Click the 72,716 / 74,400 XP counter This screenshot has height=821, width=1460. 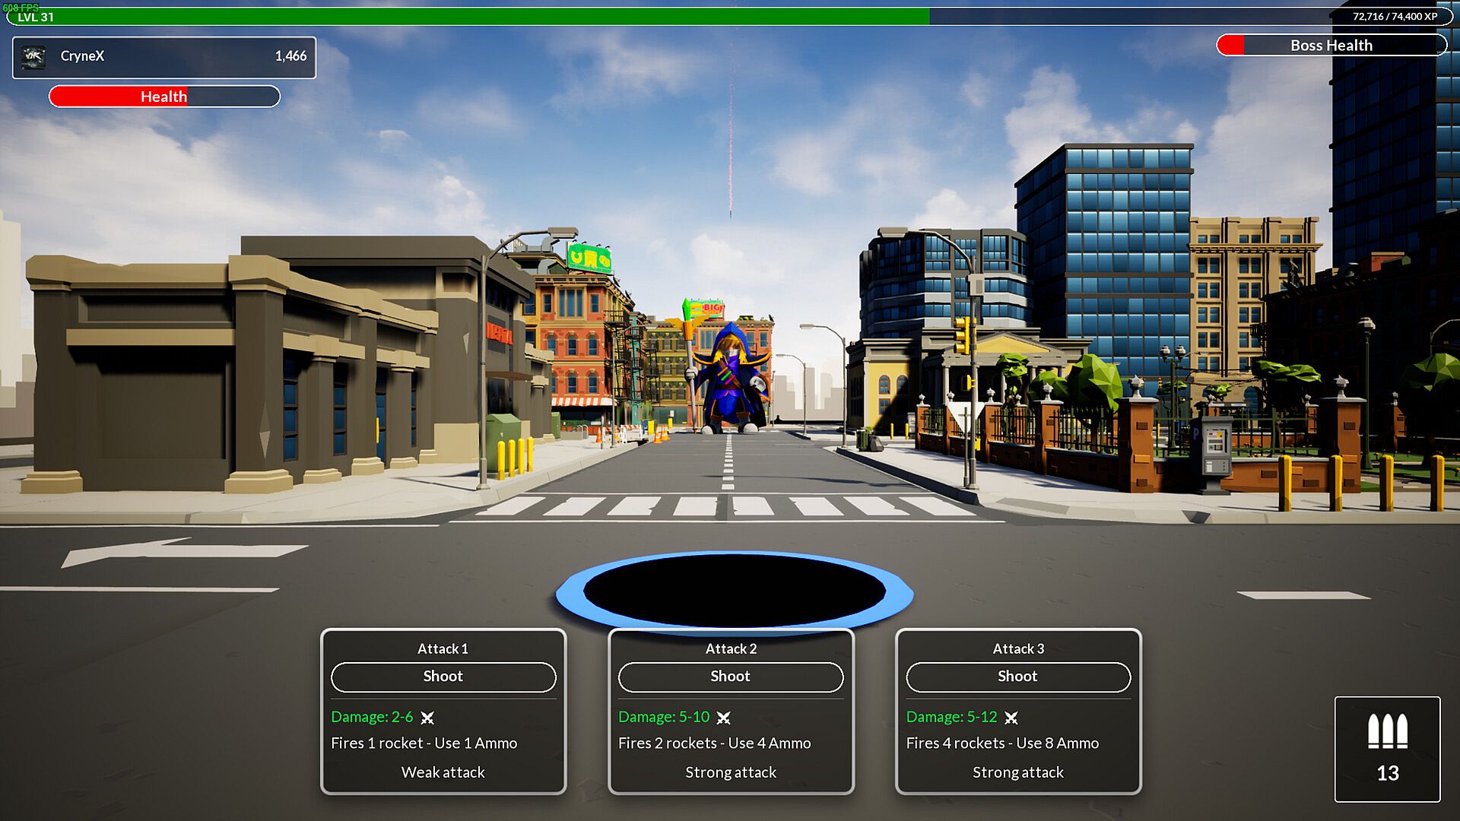click(1395, 16)
